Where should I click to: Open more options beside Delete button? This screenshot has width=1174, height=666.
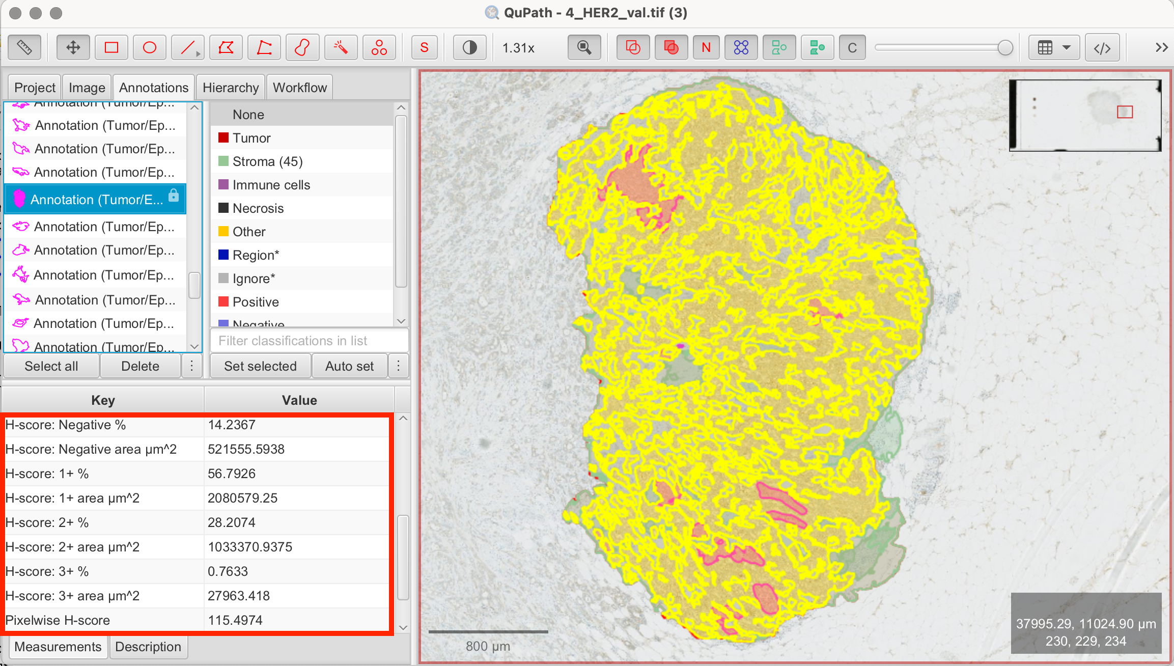tap(192, 366)
